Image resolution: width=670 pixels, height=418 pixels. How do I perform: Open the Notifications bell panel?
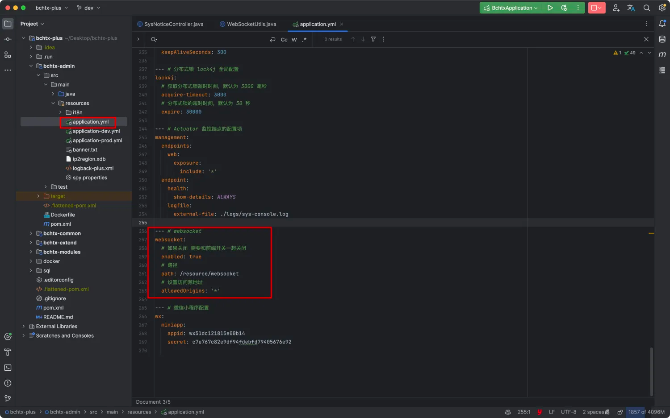click(x=662, y=24)
